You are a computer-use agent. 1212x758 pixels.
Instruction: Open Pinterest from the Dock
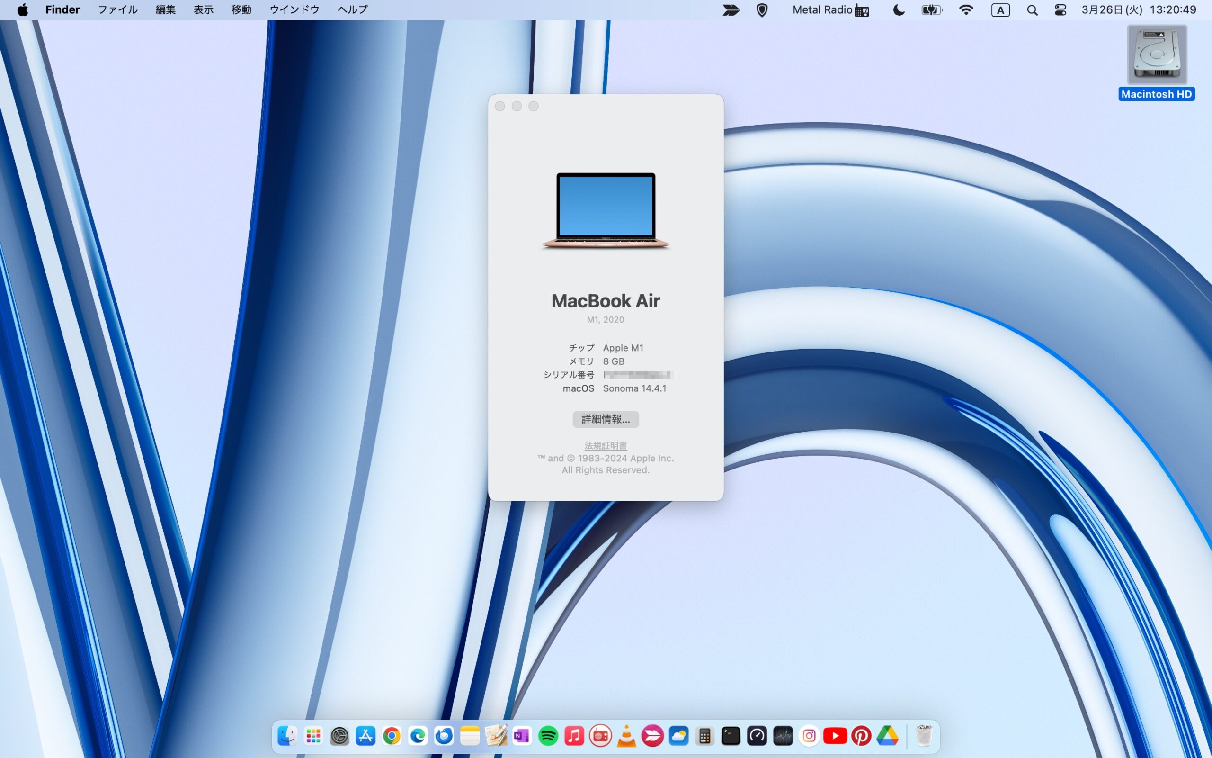click(x=861, y=736)
